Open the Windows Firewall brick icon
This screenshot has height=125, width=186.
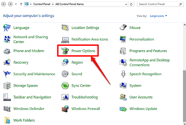[x=65, y=109]
